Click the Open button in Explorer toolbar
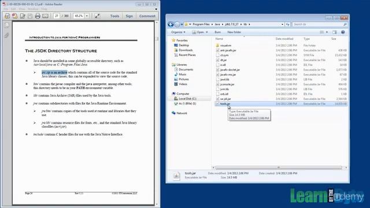 (x=198, y=32)
